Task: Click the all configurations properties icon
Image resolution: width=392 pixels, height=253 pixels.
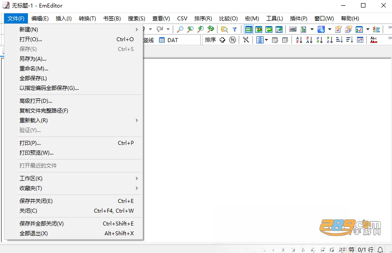Action: point(349,30)
